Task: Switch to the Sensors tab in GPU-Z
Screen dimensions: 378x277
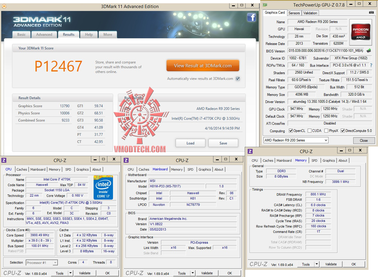Action: (x=294, y=13)
